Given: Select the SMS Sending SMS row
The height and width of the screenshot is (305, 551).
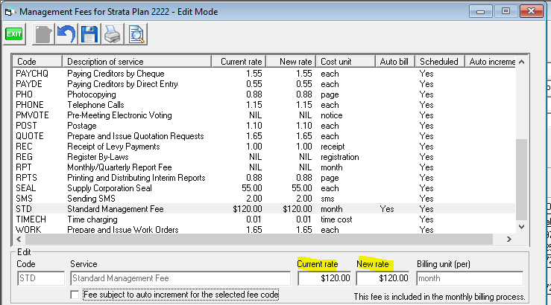Looking at the screenshot, I should tap(264, 199).
